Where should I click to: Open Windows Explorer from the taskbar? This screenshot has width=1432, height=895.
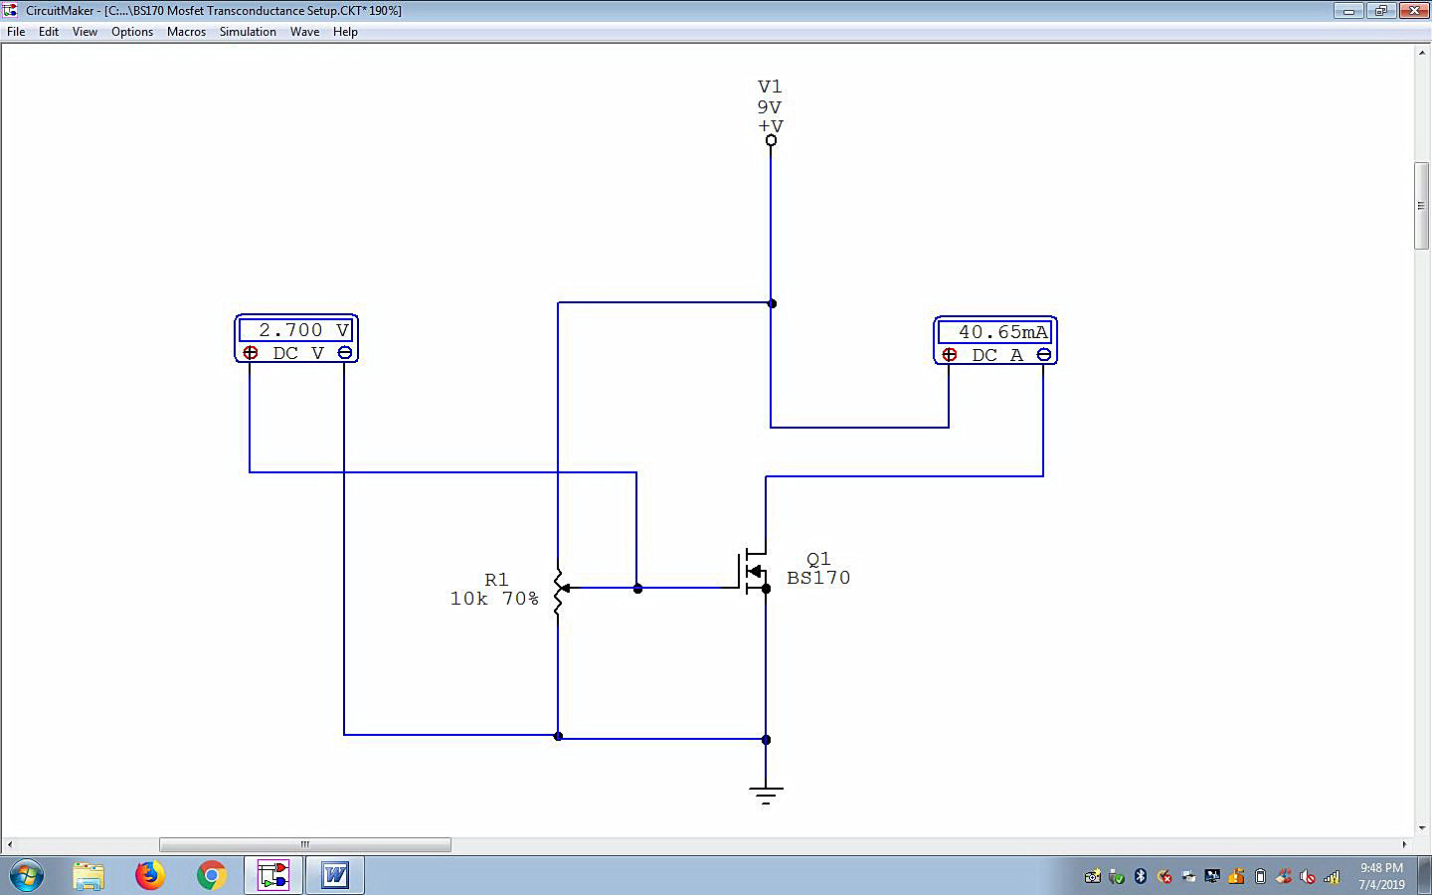[89, 876]
